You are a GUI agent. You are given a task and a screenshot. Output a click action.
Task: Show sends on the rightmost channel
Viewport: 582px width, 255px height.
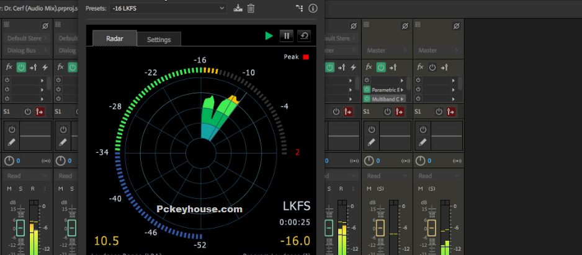(444, 67)
